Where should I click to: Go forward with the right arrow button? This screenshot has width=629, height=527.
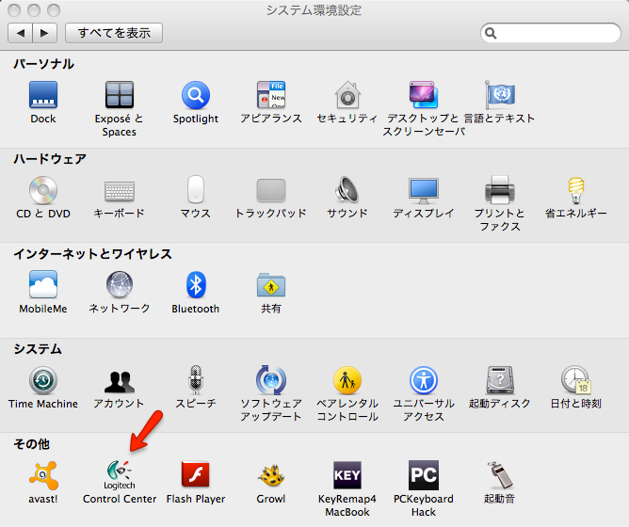[44, 33]
